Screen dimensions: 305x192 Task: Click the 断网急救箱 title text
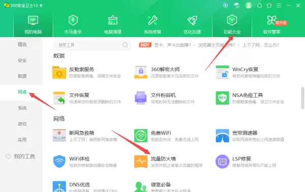(x=82, y=133)
